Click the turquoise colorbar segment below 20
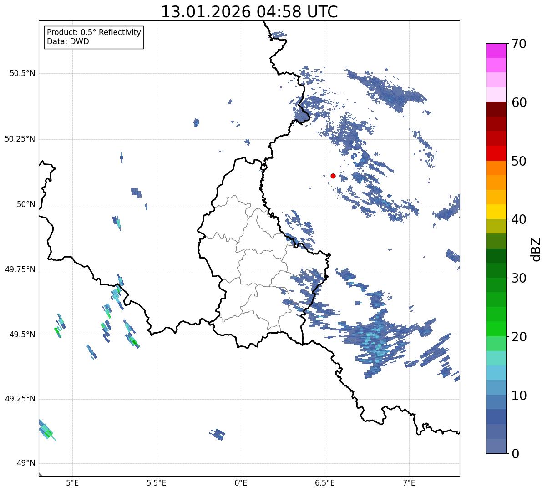 pyautogui.click(x=496, y=358)
